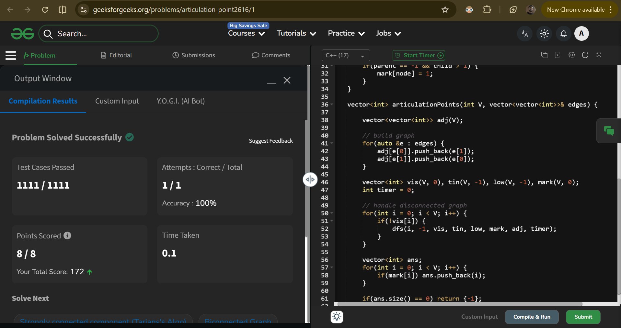Open editor settings gear

pos(571,55)
